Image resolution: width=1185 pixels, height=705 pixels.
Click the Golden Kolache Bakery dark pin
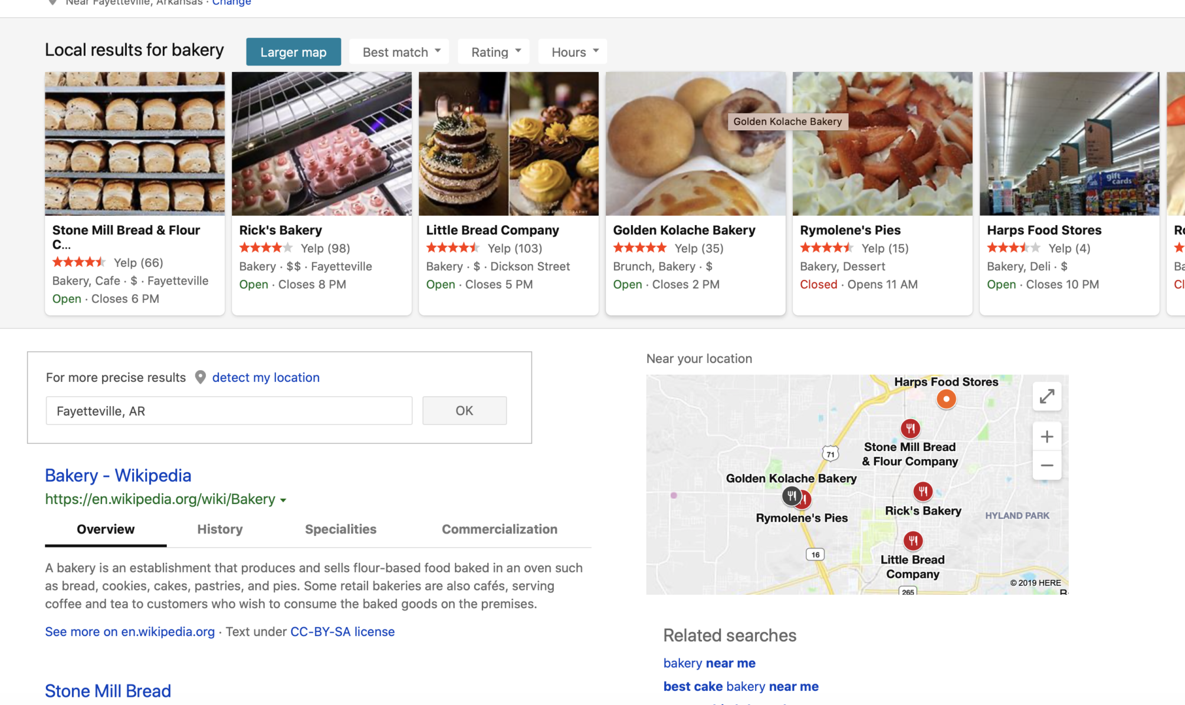tap(792, 496)
